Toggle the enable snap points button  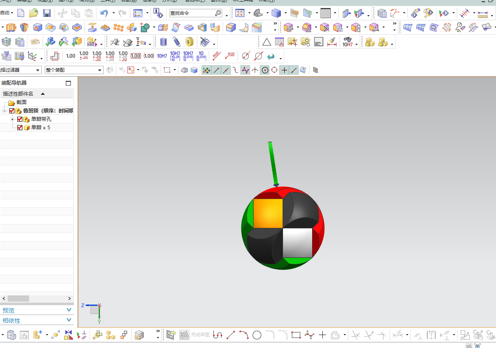[206, 70]
